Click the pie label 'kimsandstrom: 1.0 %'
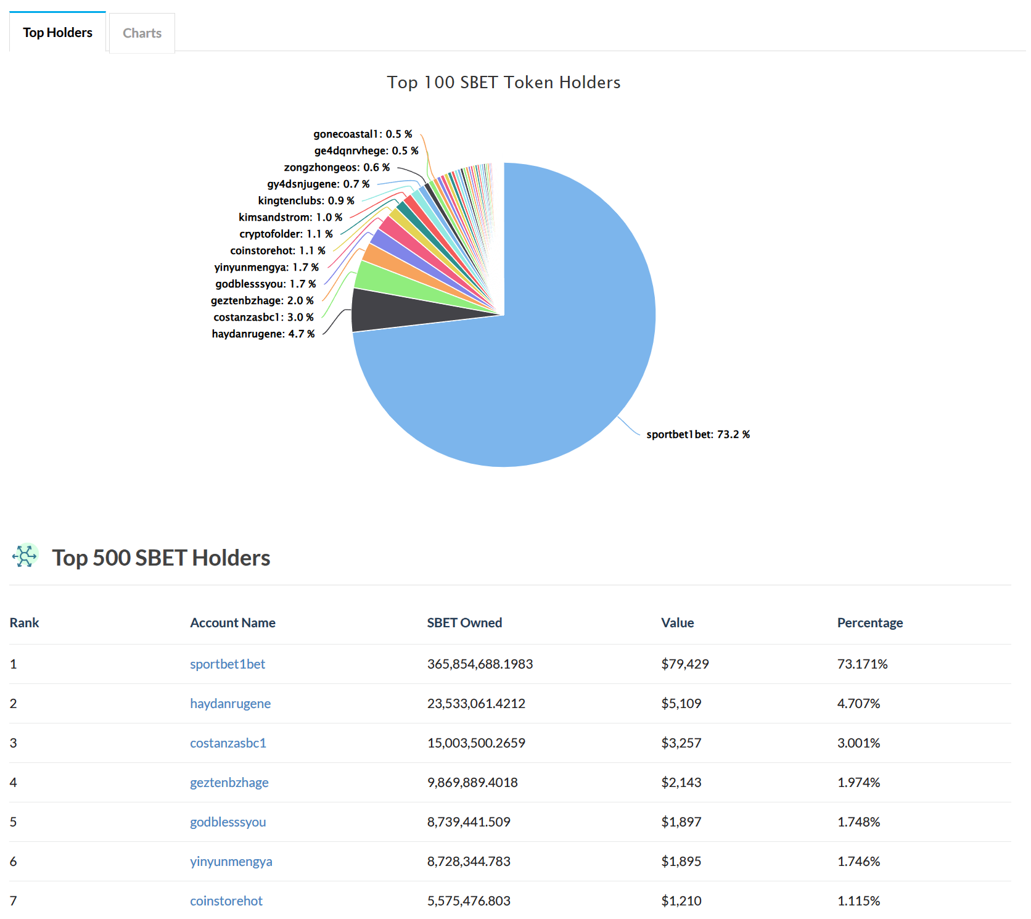Image resolution: width=1031 pixels, height=919 pixels. pos(290,217)
